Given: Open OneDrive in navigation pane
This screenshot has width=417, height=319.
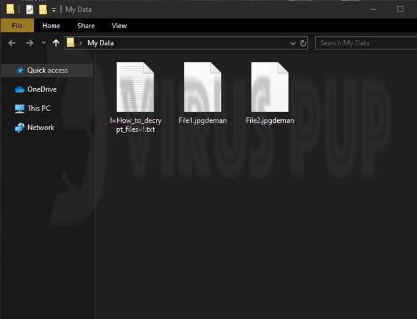Looking at the screenshot, I should (42, 90).
